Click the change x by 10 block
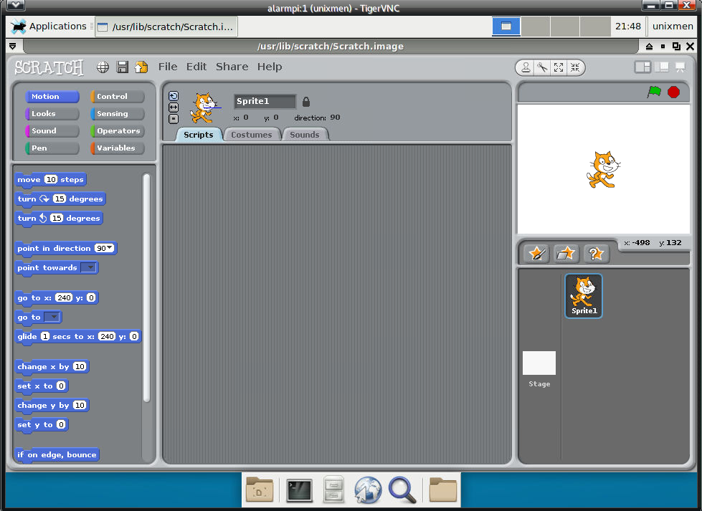This screenshot has height=511, width=702. (52, 367)
